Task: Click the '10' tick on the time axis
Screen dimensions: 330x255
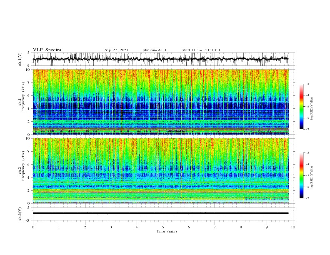Action: 293,227
